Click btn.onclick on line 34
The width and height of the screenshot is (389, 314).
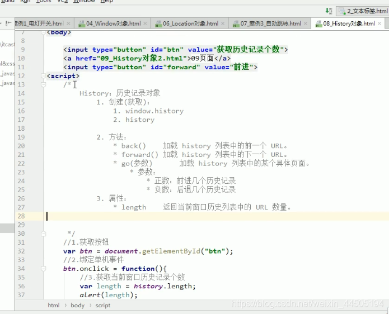click(86, 269)
